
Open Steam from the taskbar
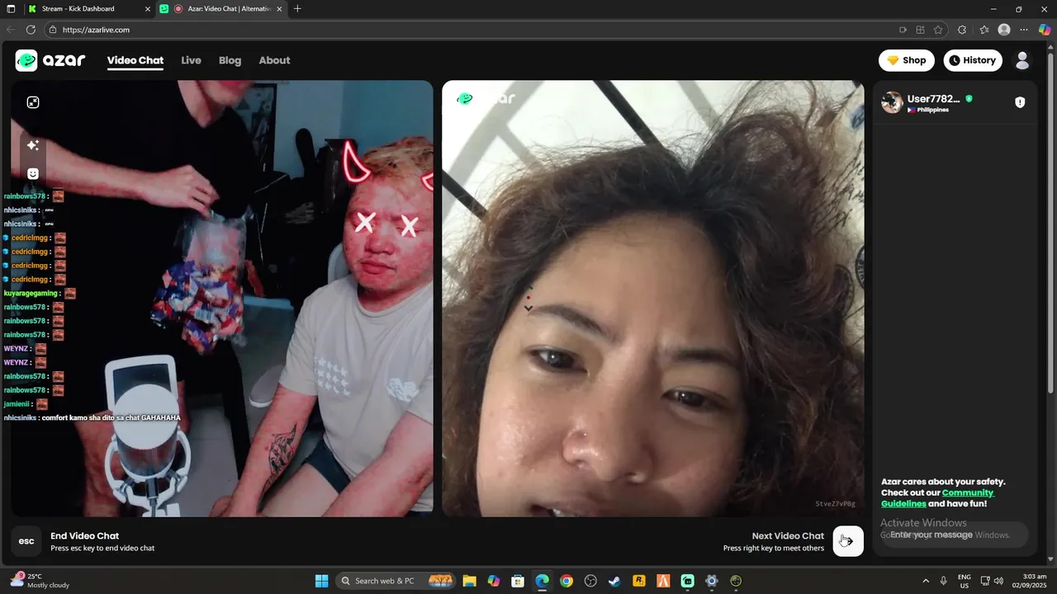click(614, 581)
